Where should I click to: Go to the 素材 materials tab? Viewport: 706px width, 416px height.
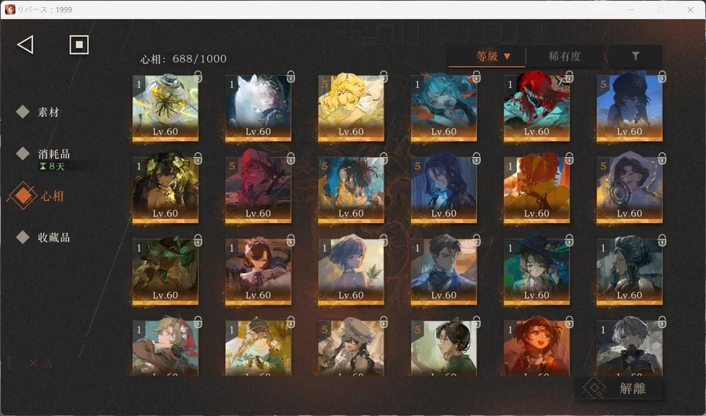pos(49,112)
